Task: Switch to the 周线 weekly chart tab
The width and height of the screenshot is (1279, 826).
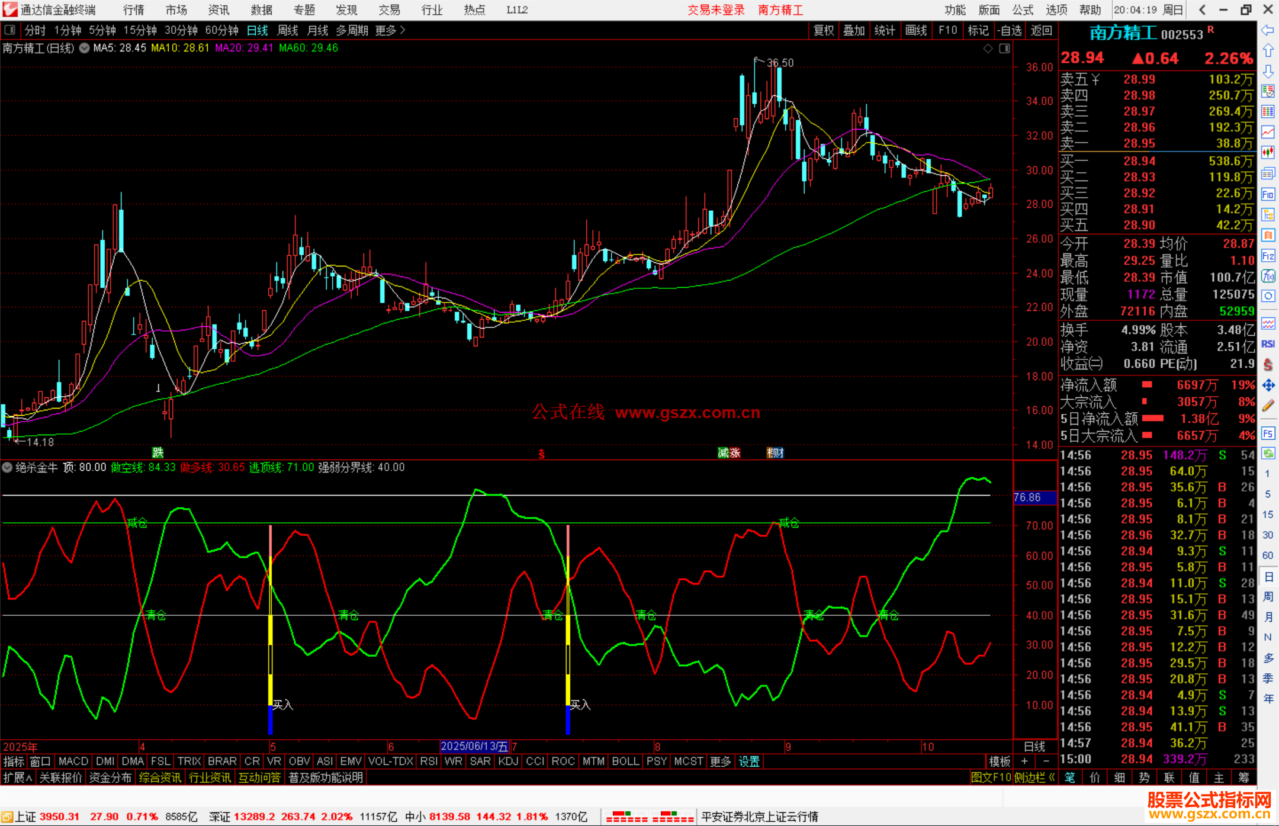Action: [x=287, y=30]
